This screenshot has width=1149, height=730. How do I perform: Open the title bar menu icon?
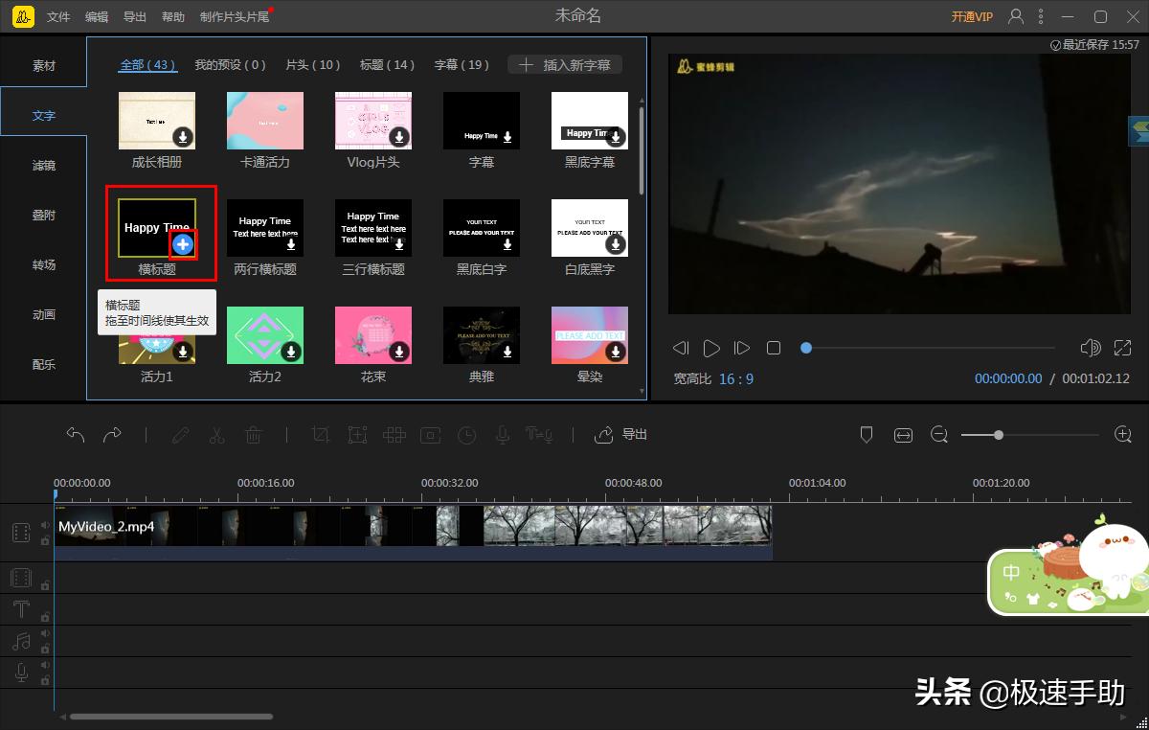point(1043,16)
